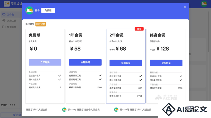Click 3个月 value in 2年会员 card

point(140,96)
